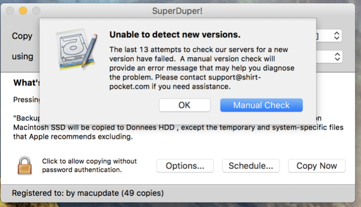This screenshot has height=207, width=361.
Task: Click the "Registered to: by macupdate" status text
Action: pyautogui.click(x=88, y=193)
